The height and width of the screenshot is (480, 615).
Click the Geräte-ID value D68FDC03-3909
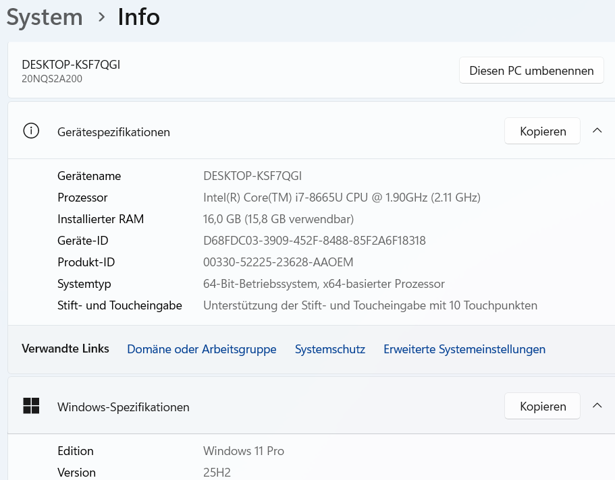click(x=315, y=241)
